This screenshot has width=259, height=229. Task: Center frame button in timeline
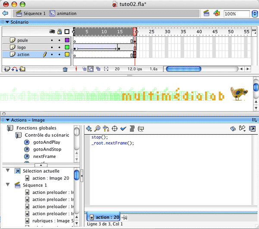pyautogui.click(x=76, y=69)
